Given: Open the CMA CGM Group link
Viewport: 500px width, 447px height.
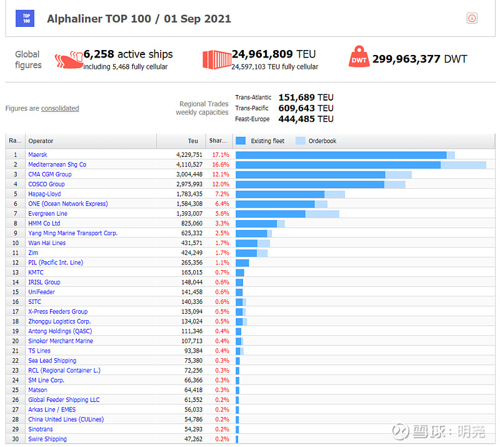Looking at the screenshot, I should pyautogui.click(x=50, y=174).
